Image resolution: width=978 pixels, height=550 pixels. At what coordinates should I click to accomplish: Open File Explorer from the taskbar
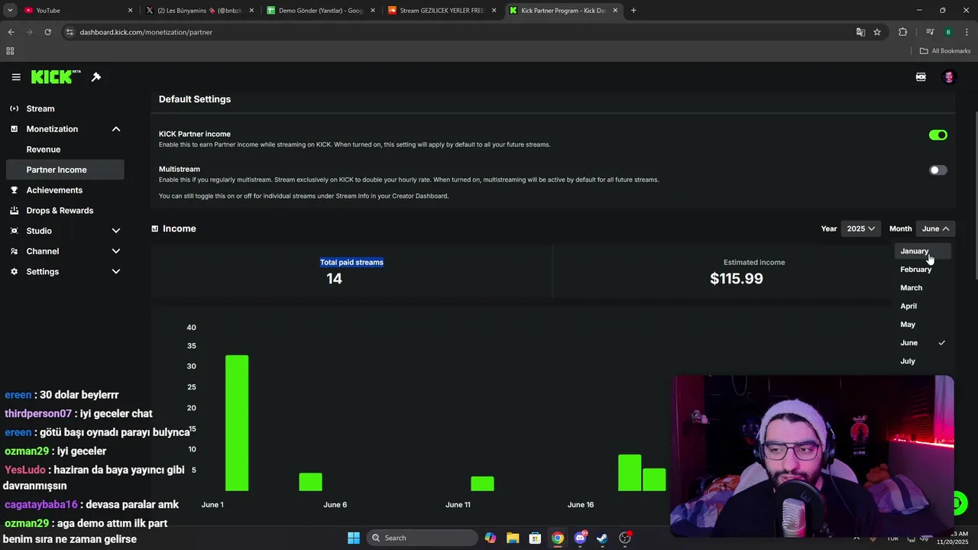513,538
